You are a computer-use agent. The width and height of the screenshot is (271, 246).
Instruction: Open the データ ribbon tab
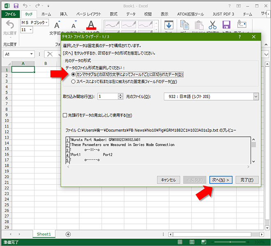pyautogui.click(x=131, y=14)
